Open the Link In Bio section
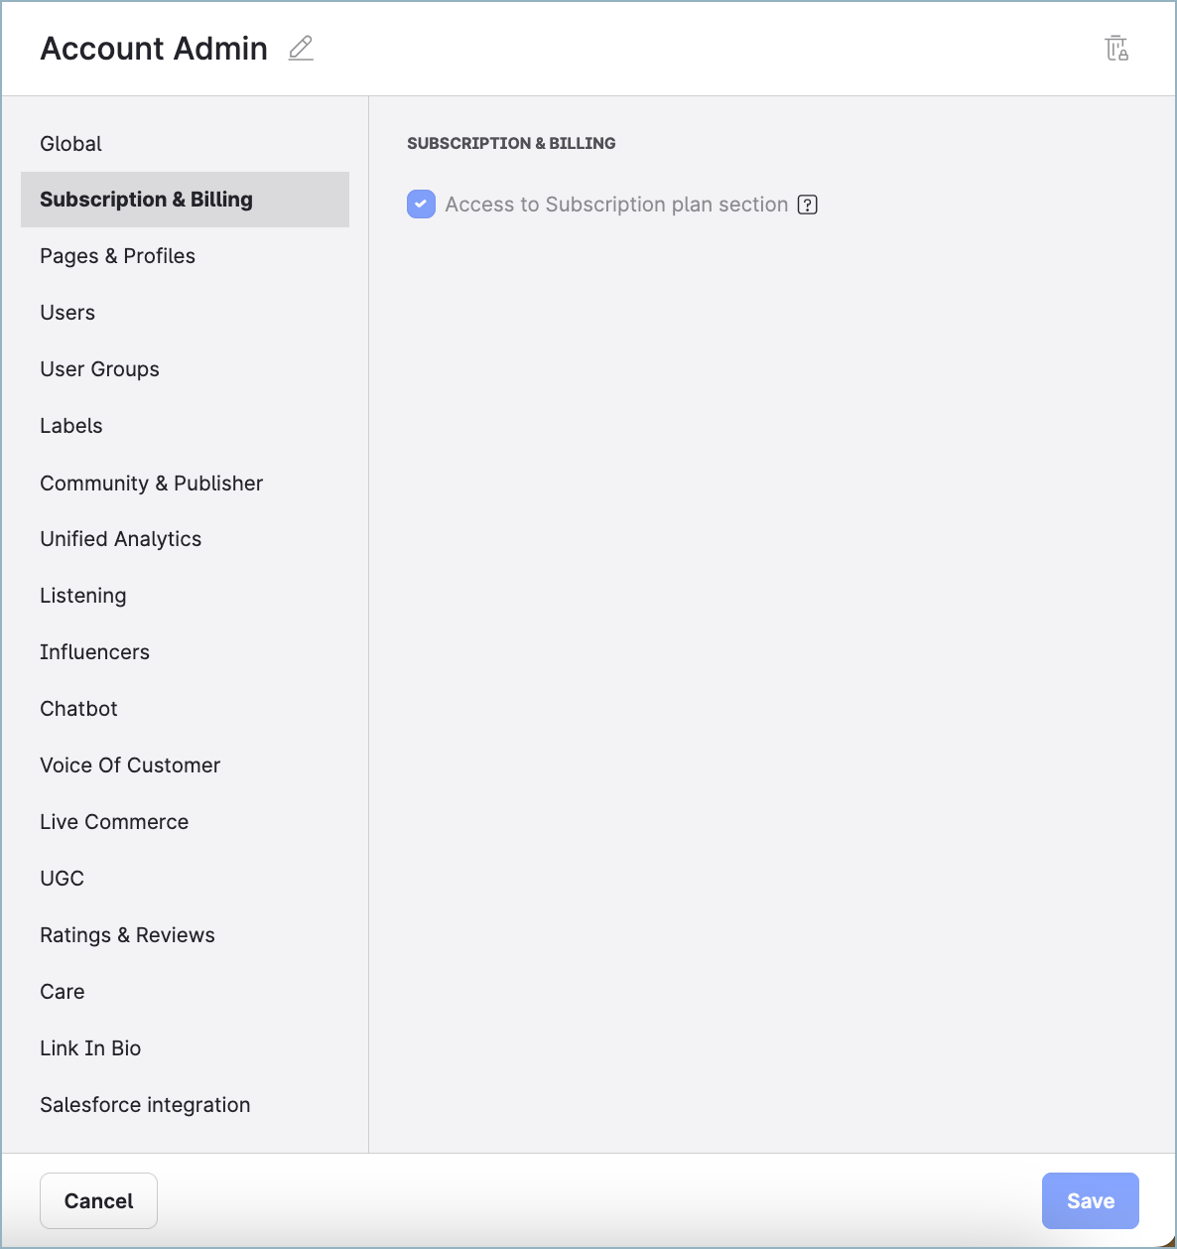 tap(90, 1048)
